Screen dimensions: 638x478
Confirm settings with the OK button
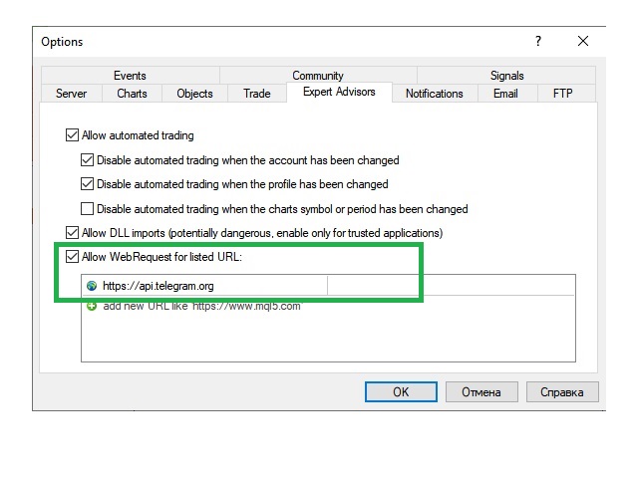tap(401, 391)
